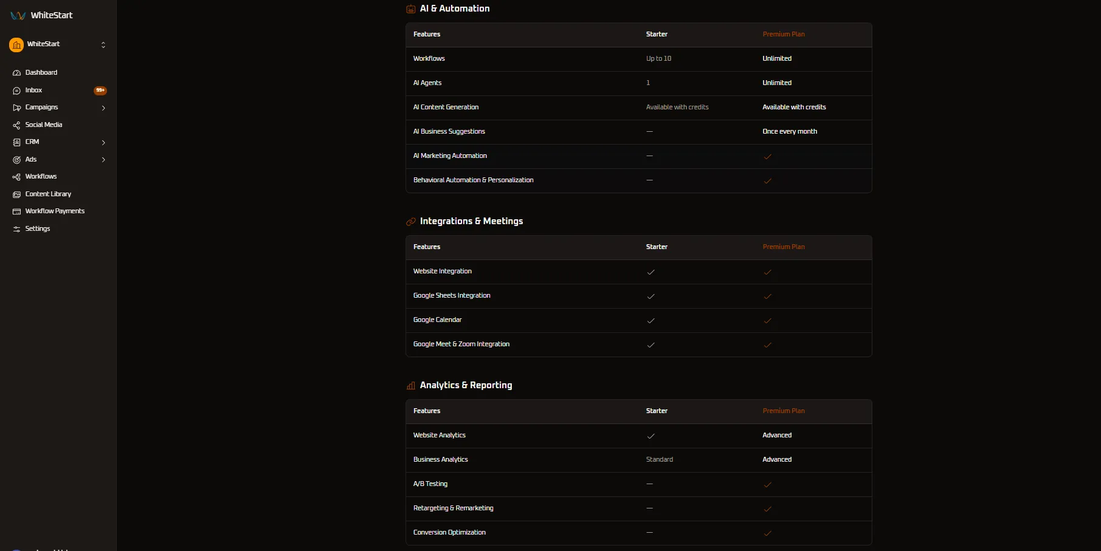Viewport: 1101px width, 551px height.
Task: Click the 'Up to 10' workflows cell
Action: pos(659,59)
